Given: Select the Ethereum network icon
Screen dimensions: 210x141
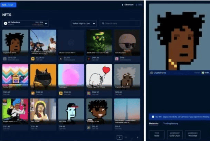Looking at the screenshot, I should click(122, 5).
